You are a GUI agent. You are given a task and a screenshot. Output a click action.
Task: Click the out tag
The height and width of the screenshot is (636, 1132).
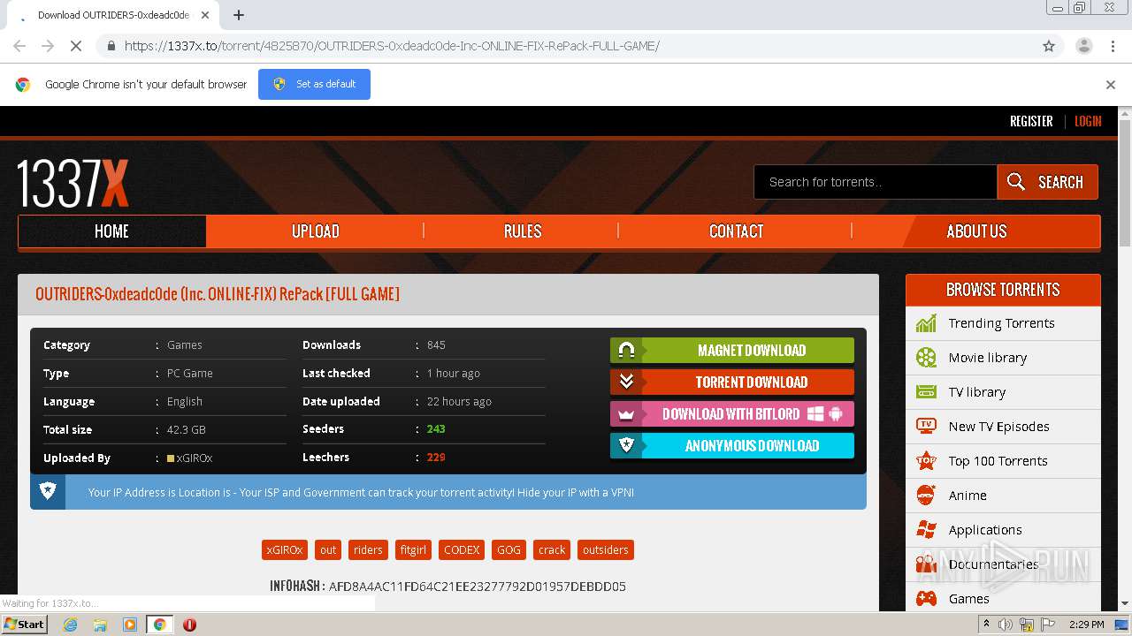328,550
